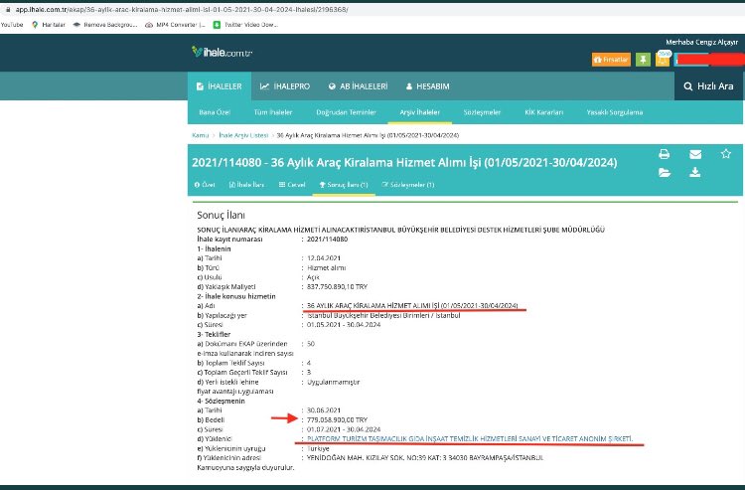The height and width of the screenshot is (490, 745).
Task: Open the Haritalar bookmark
Action: [x=48, y=25]
